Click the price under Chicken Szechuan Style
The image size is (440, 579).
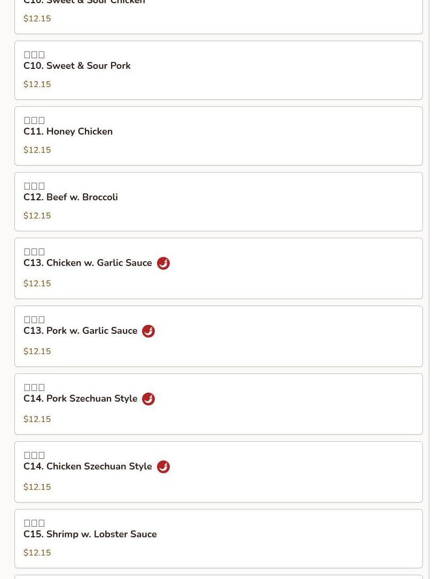click(37, 487)
